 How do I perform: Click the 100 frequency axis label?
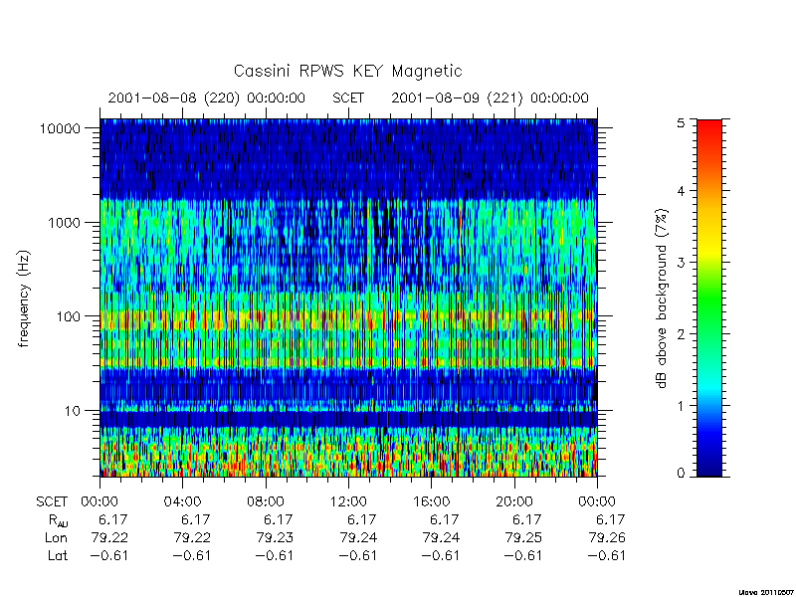(x=69, y=316)
